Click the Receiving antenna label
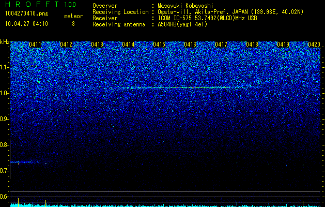The height and width of the screenshot is (207, 325). 119,24
